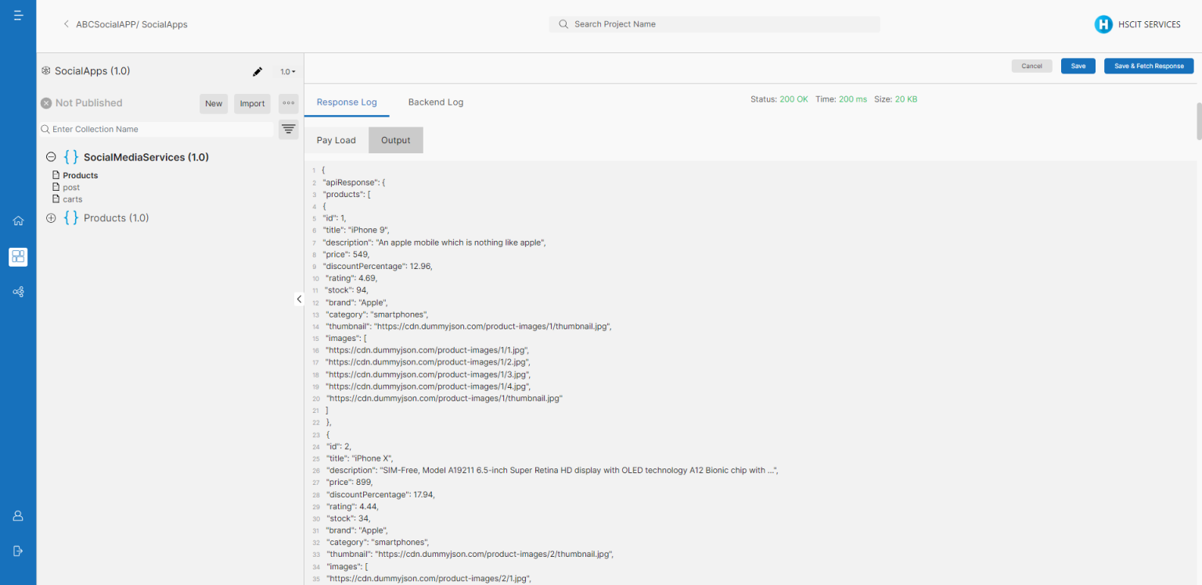Open the more options ellipsis button
The width and height of the screenshot is (1202, 585).
coord(288,103)
